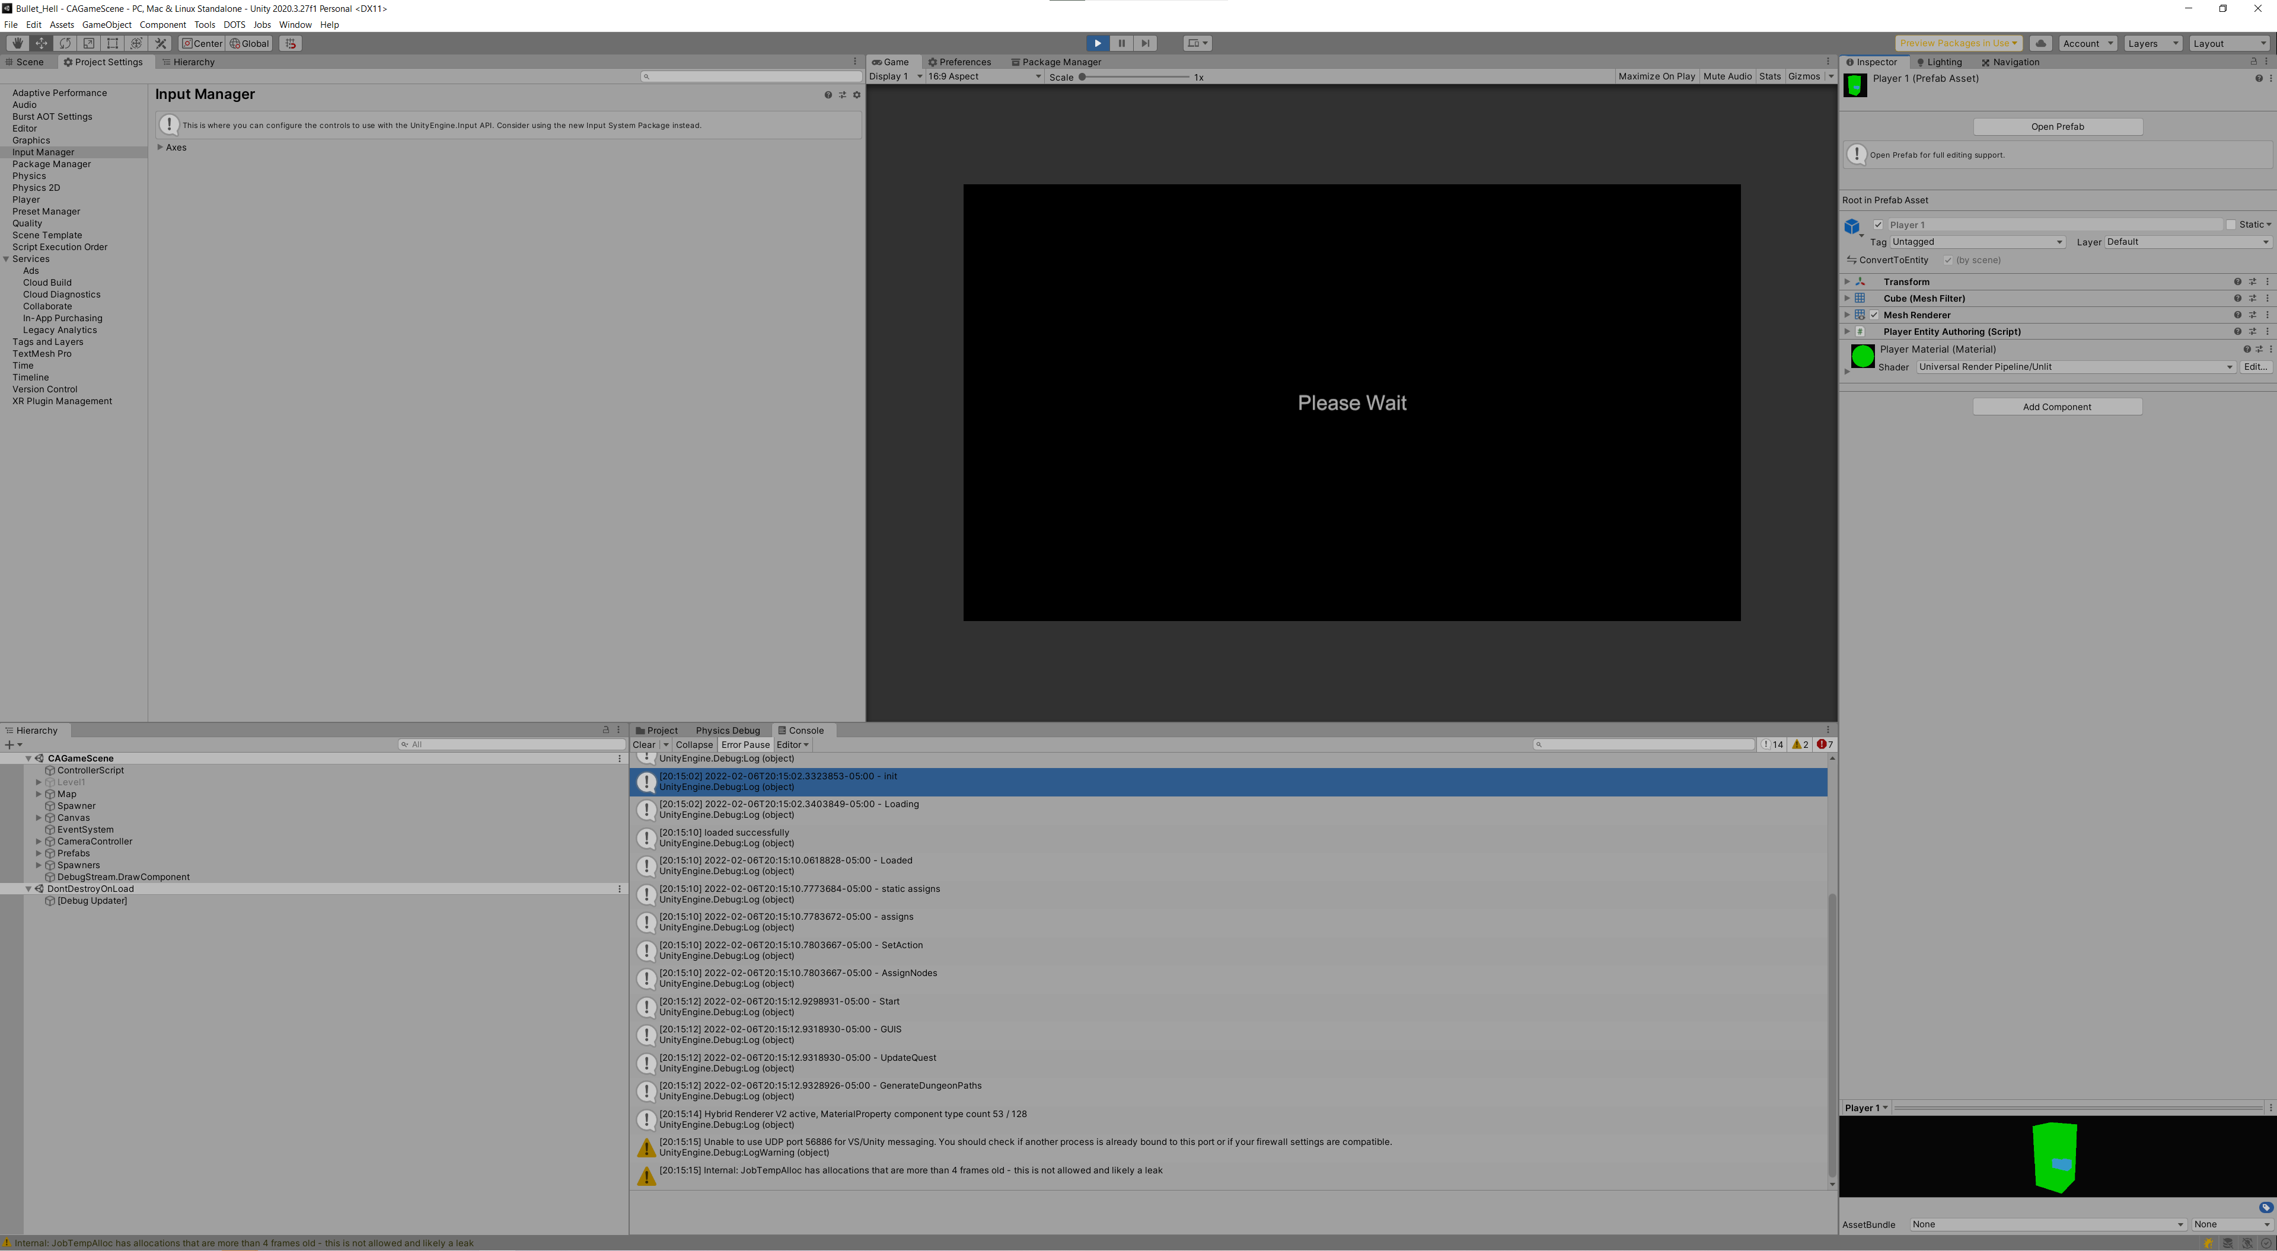Select the Scale tool
The height and width of the screenshot is (1251, 2277).
point(88,43)
